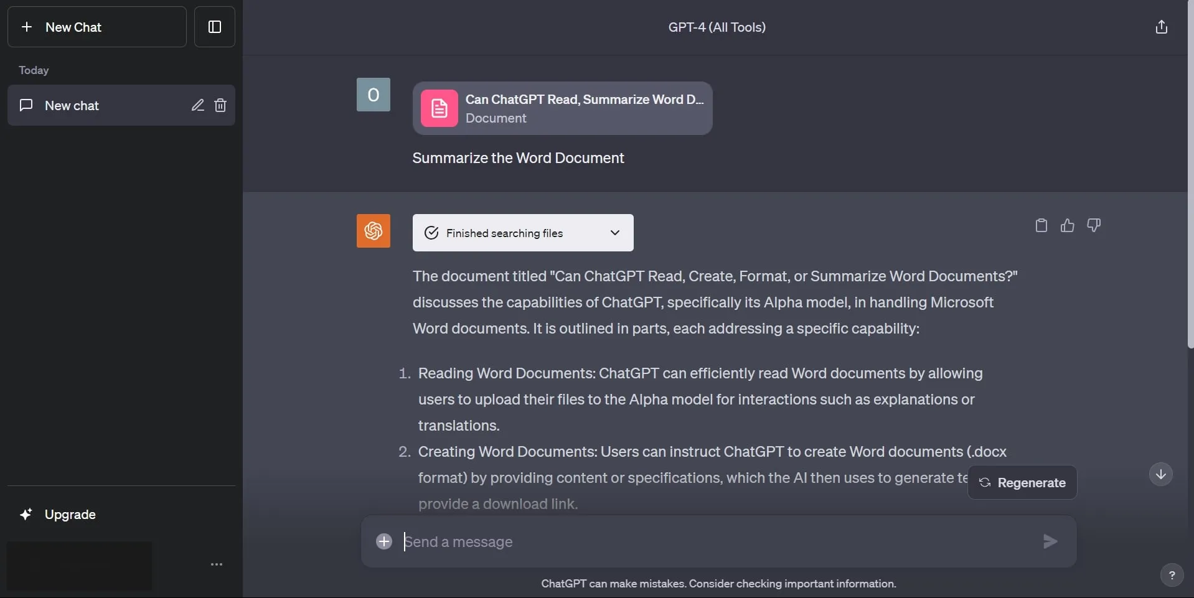Viewport: 1194px width, 598px height.
Task: Click the ChatGPT logo avatar
Action: 374,231
